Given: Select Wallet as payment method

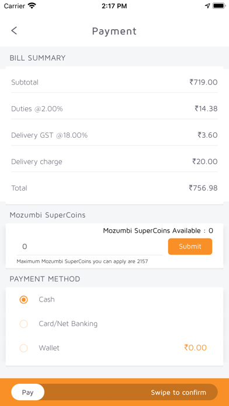Looking at the screenshot, I should pyautogui.click(x=23, y=348).
